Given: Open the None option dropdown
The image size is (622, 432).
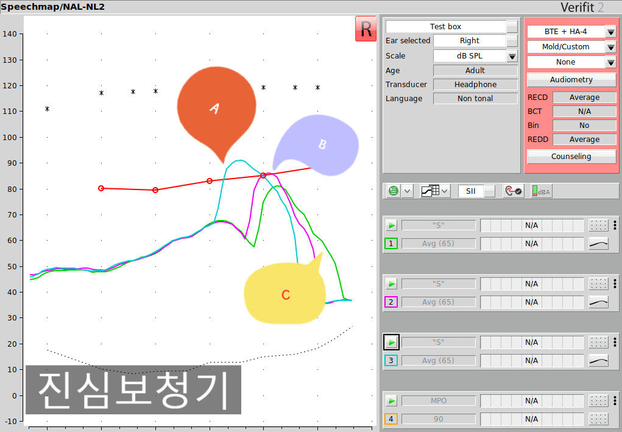Looking at the screenshot, I should point(610,62).
